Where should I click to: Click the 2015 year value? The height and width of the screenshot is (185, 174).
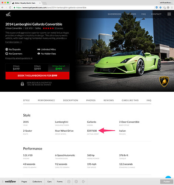click(x=26, y=122)
